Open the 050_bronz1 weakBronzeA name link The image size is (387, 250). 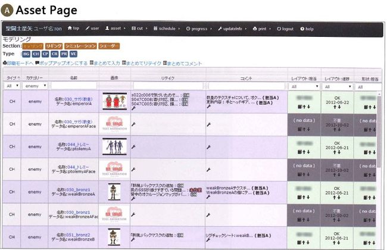coord(78,190)
